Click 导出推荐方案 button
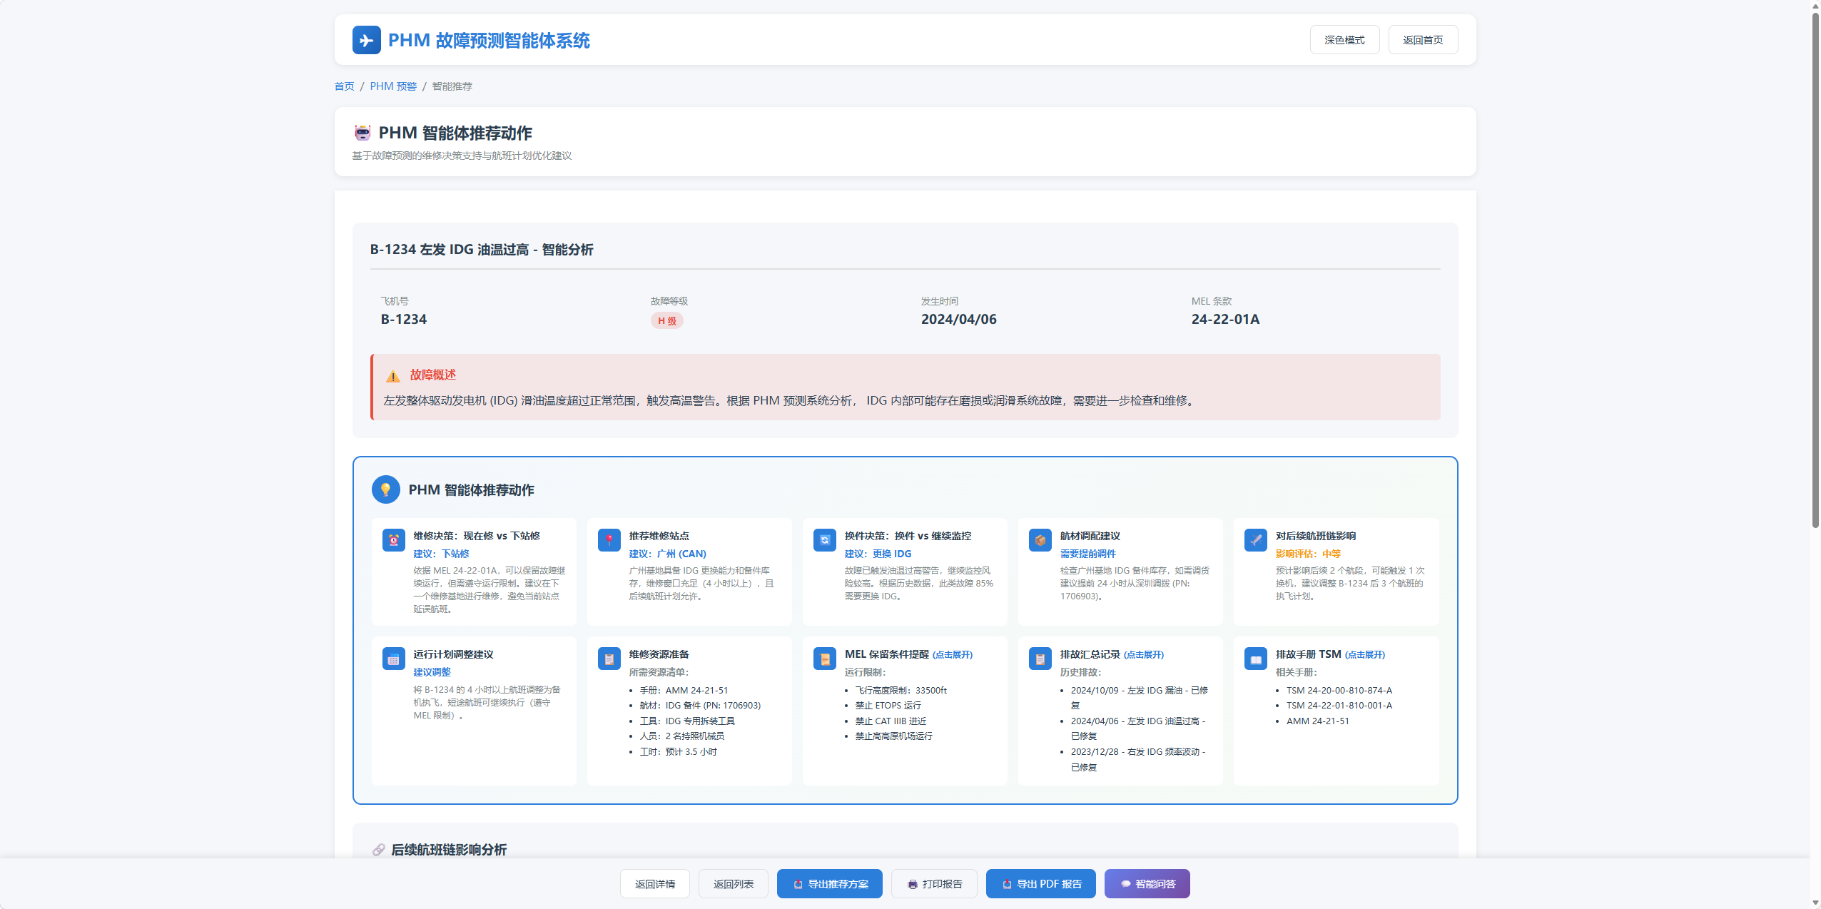The image size is (1821, 909). 829,884
